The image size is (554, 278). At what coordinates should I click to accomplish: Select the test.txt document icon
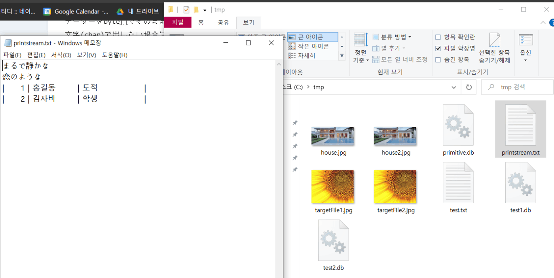[x=458, y=183]
